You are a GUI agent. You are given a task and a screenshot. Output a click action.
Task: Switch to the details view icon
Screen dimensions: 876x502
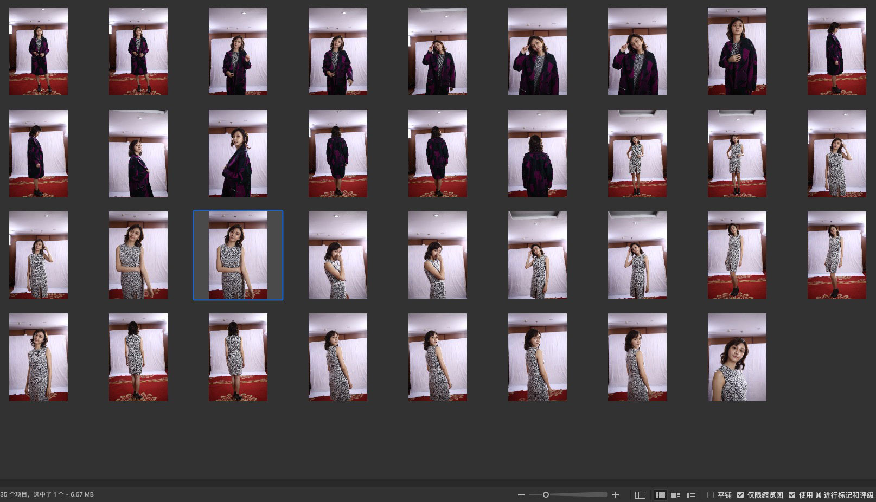pos(675,495)
